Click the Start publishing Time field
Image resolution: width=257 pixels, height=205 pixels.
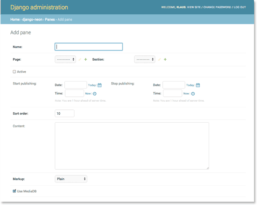click(x=75, y=93)
